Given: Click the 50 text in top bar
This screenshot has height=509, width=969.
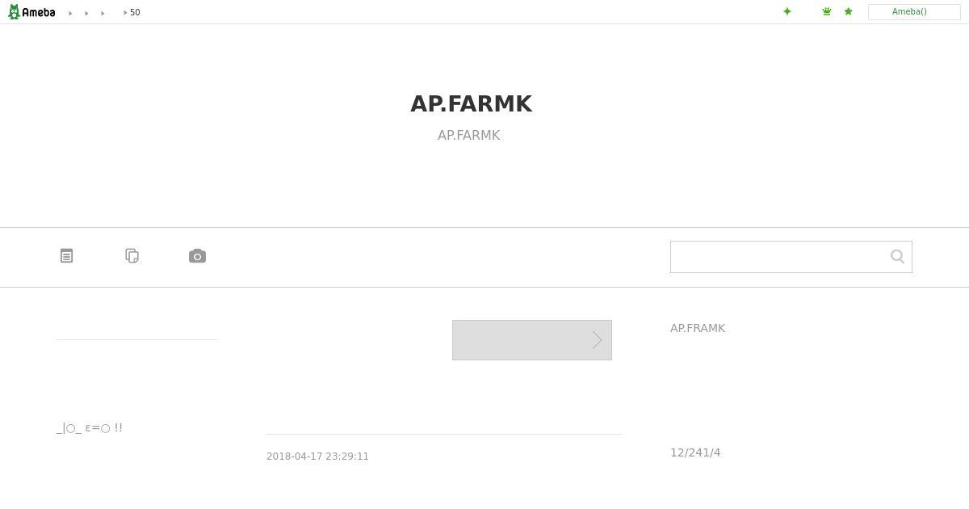Looking at the screenshot, I should tap(135, 13).
